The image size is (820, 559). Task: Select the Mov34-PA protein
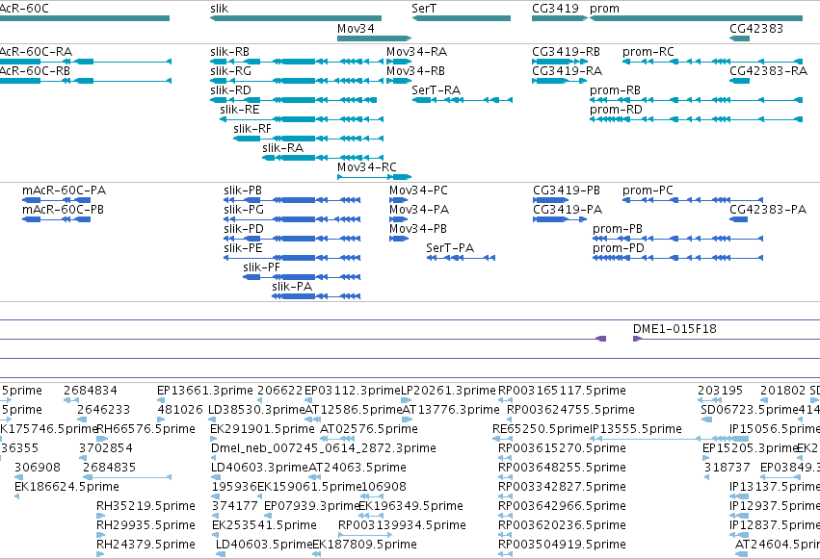click(x=399, y=219)
